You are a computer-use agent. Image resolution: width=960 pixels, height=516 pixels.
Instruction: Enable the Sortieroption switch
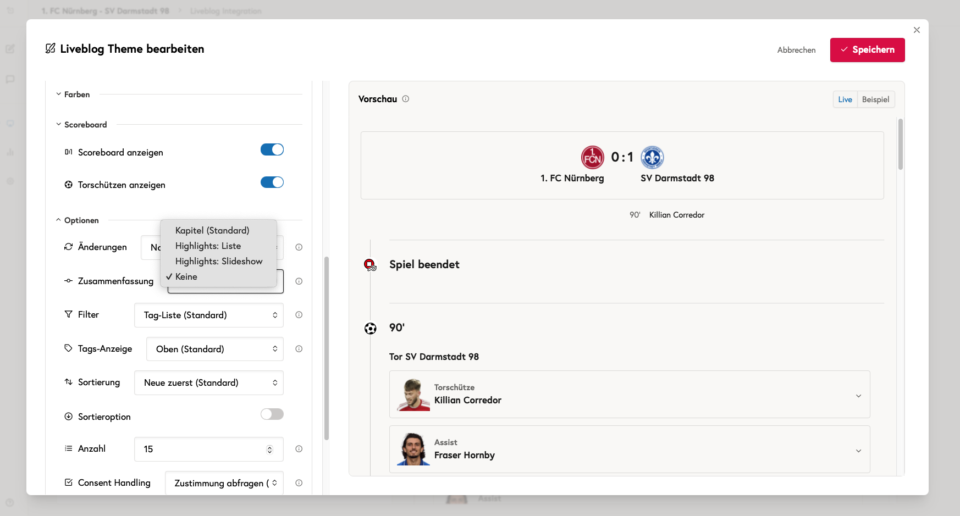[x=272, y=414]
